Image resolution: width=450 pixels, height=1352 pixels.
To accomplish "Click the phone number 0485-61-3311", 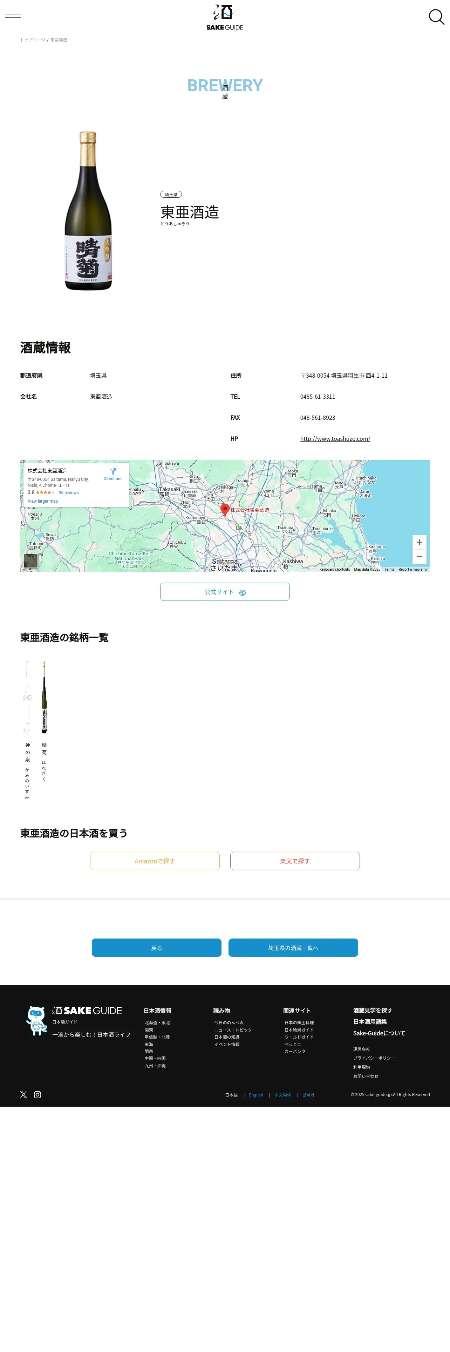I will pos(318,397).
